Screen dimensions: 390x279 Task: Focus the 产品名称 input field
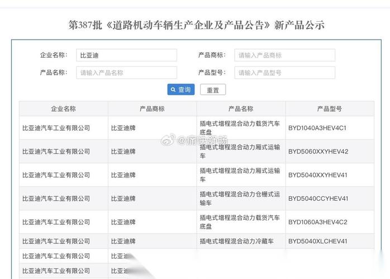(127, 73)
